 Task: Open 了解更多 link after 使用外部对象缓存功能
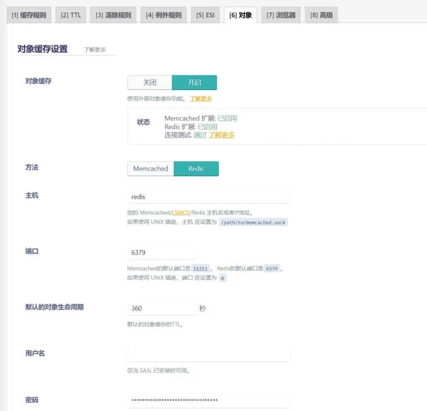point(201,99)
